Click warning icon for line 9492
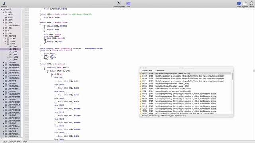 (141, 94)
